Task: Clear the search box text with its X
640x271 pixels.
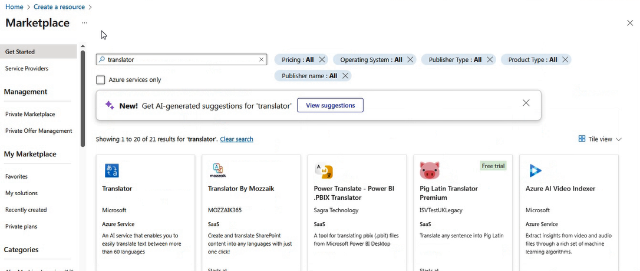Action: click(261, 59)
